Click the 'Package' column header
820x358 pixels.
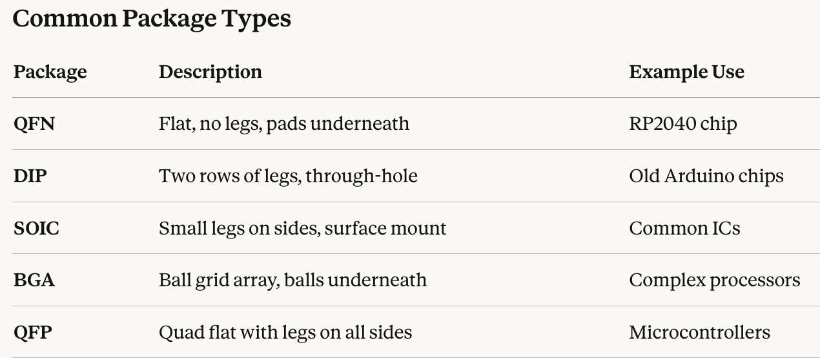coord(50,72)
